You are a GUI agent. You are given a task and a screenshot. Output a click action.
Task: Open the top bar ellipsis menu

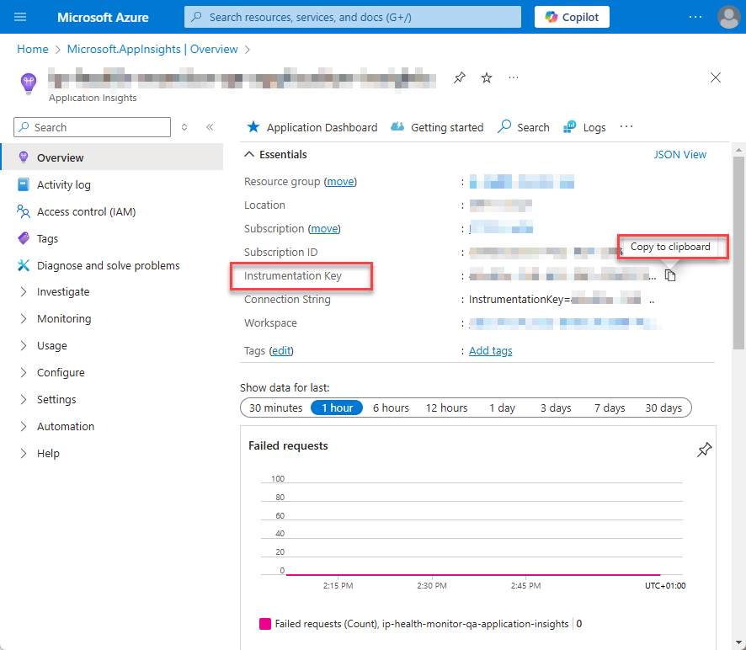click(695, 17)
